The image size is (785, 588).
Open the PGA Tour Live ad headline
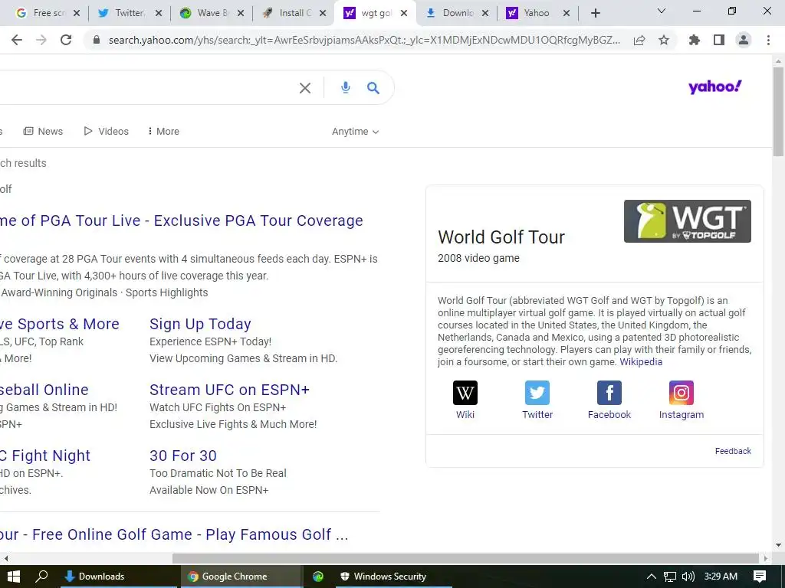click(x=181, y=220)
